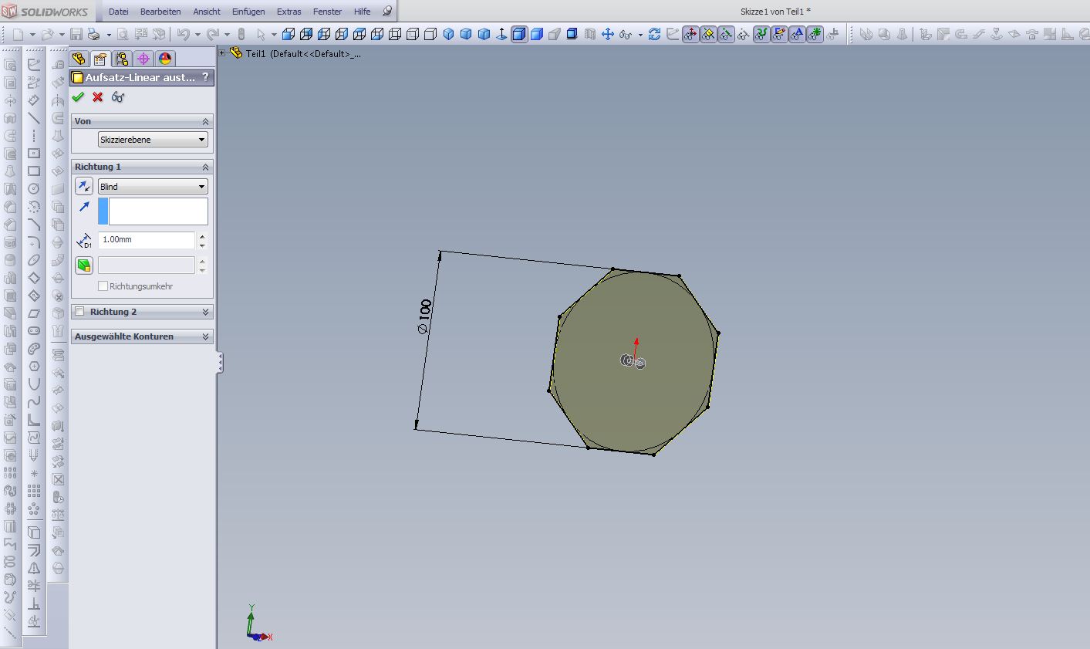Undo the last action
The height and width of the screenshot is (649, 1090).
(x=183, y=34)
